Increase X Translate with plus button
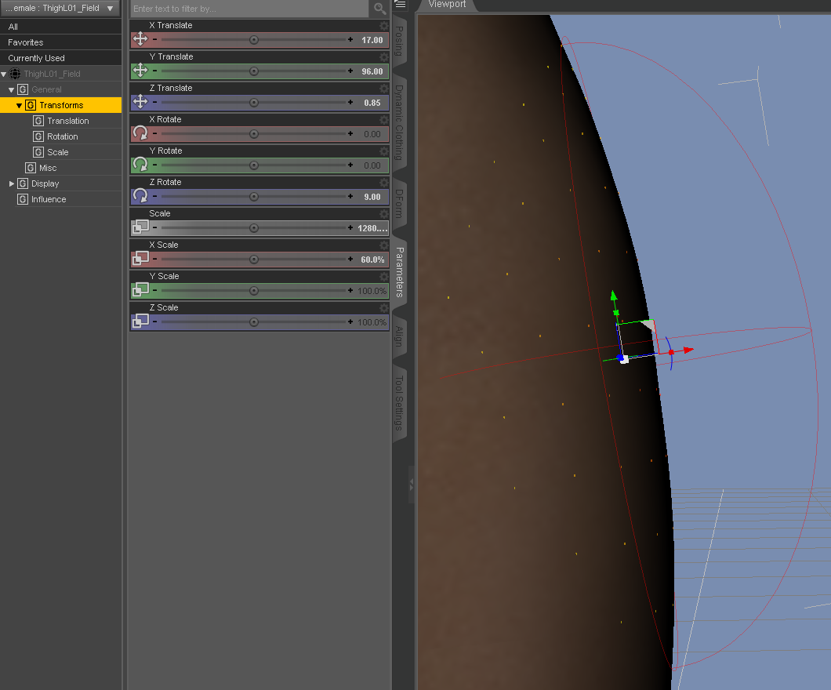Viewport: 831px width, 690px height. pos(350,40)
